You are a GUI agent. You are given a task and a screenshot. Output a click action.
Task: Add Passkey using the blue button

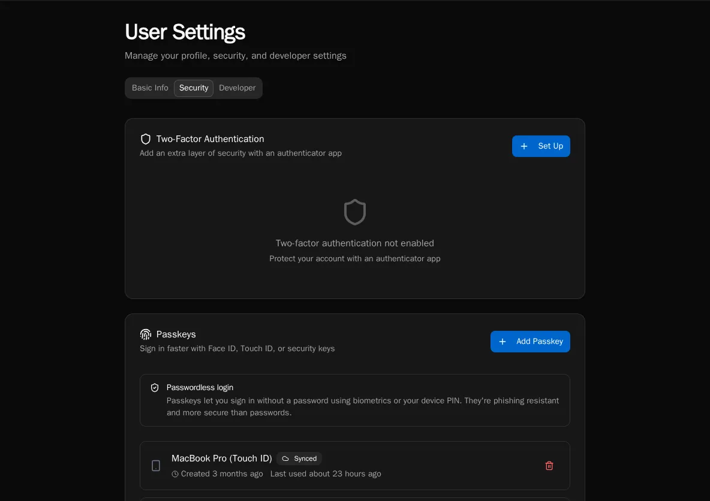(x=530, y=342)
